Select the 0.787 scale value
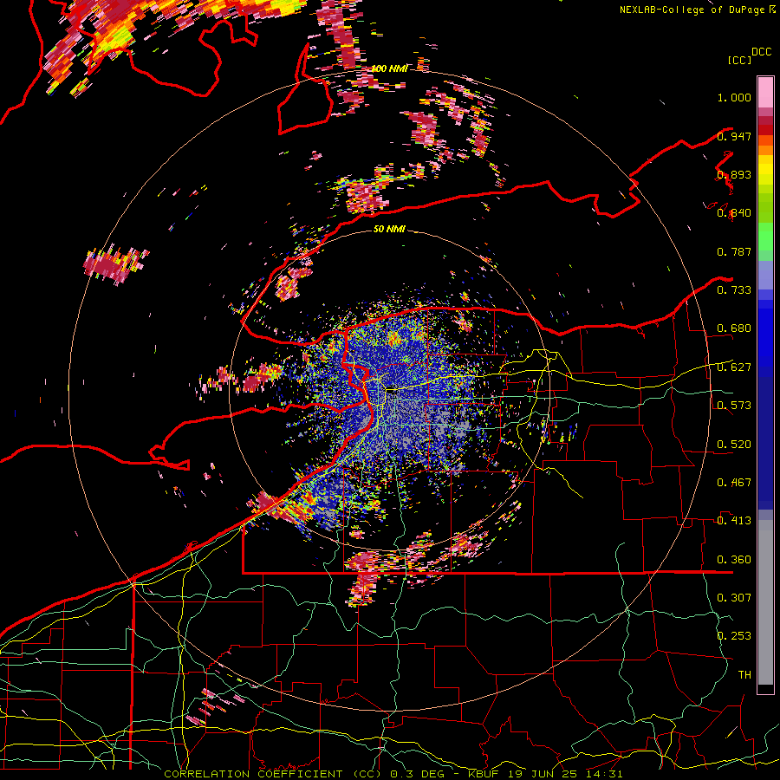Image resolution: width=780 pixels, height=780 pixels. pyautogui.click(x=734, y=251)
